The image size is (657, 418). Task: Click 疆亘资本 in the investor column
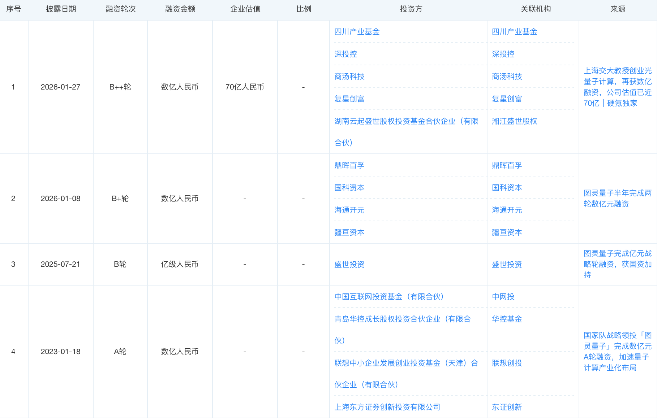coord(349,232)
